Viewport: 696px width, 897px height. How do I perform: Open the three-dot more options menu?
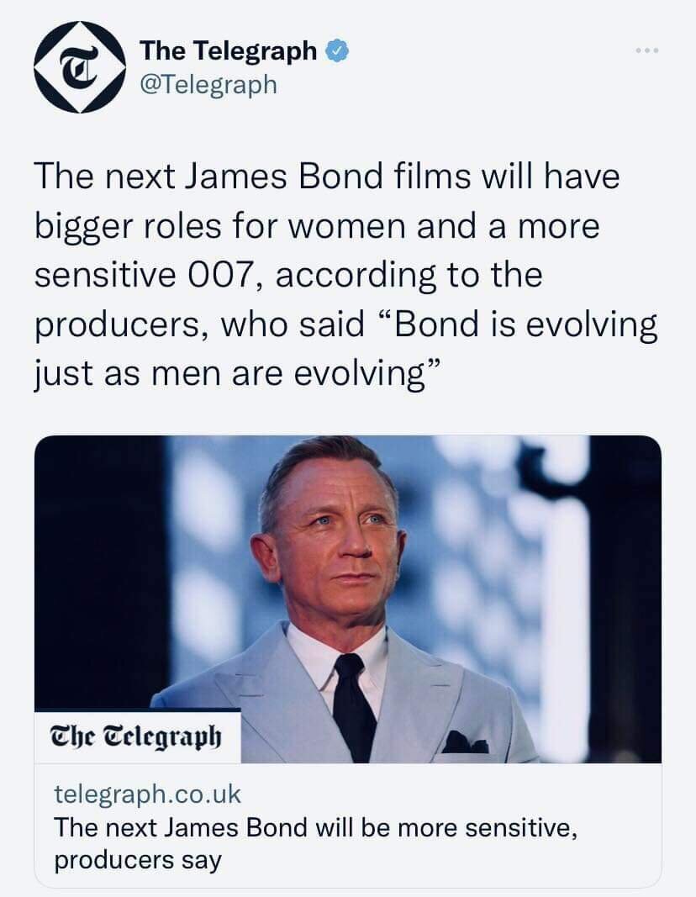647,51
